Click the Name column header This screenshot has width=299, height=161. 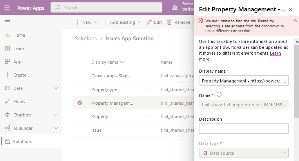pyautogui.click(x=166, y=62)
